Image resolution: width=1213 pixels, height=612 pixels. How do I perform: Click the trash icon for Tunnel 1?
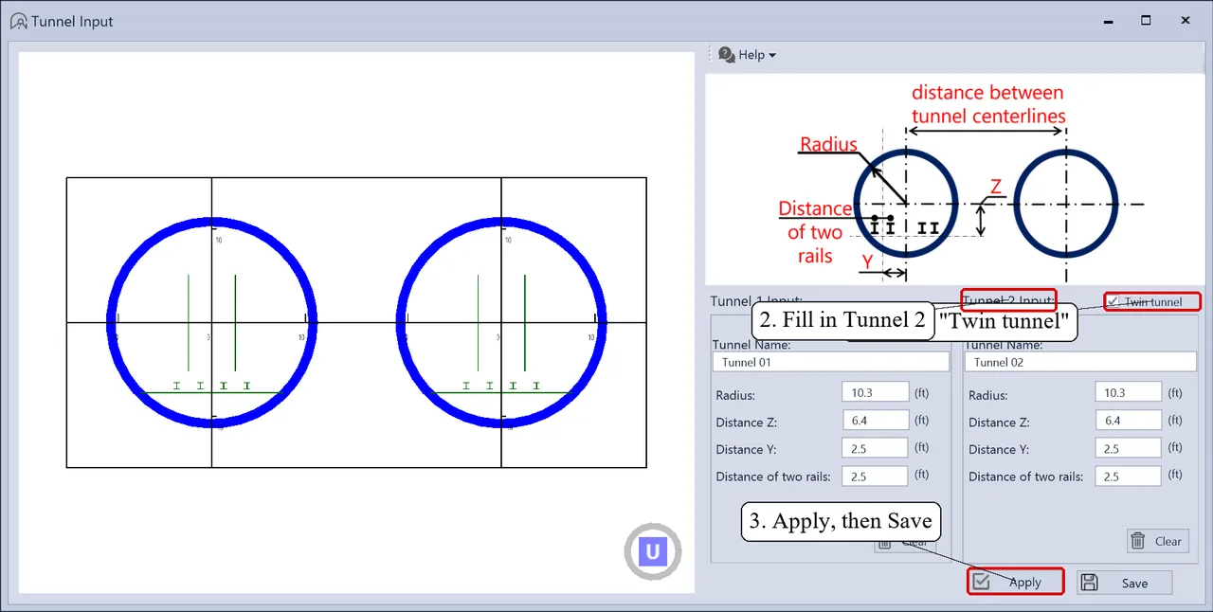tap(884, 543)
